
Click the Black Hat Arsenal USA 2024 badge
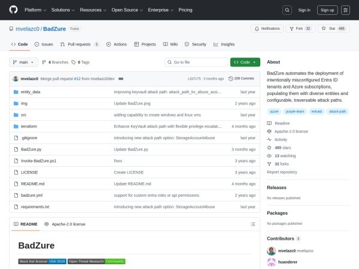(x=42, y=261)
